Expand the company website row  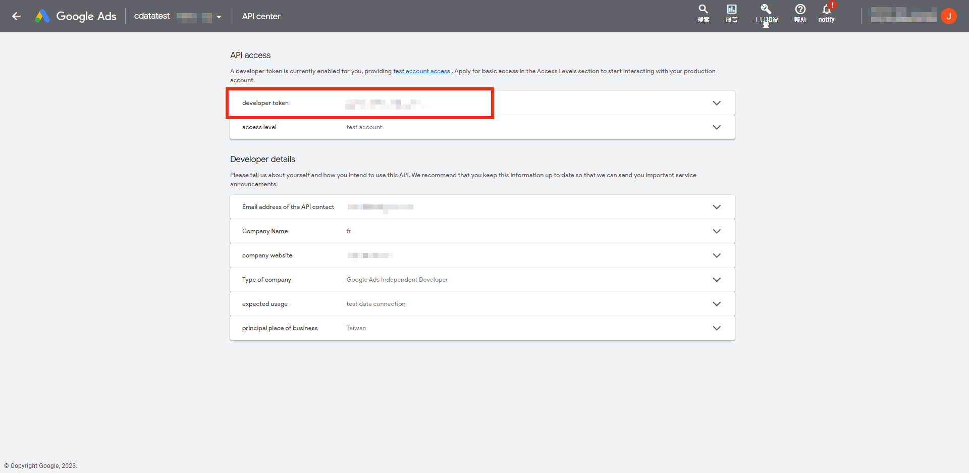717,255
